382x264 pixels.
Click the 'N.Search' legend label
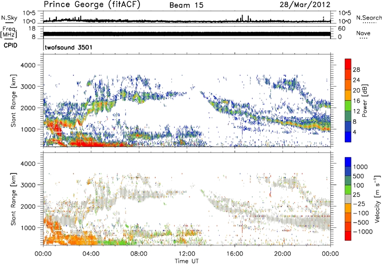tap(369, 18)
